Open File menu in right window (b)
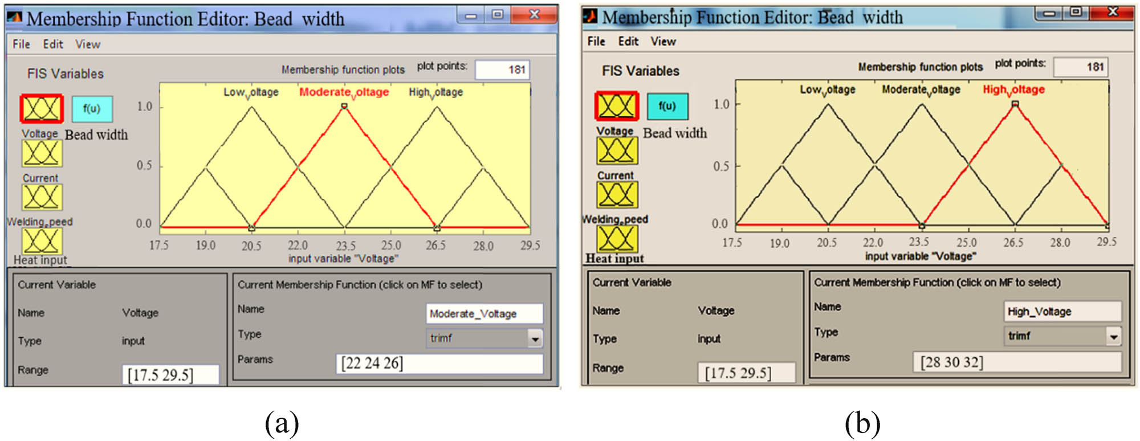This screenshot has height=441, width=1140. point(596,41)
